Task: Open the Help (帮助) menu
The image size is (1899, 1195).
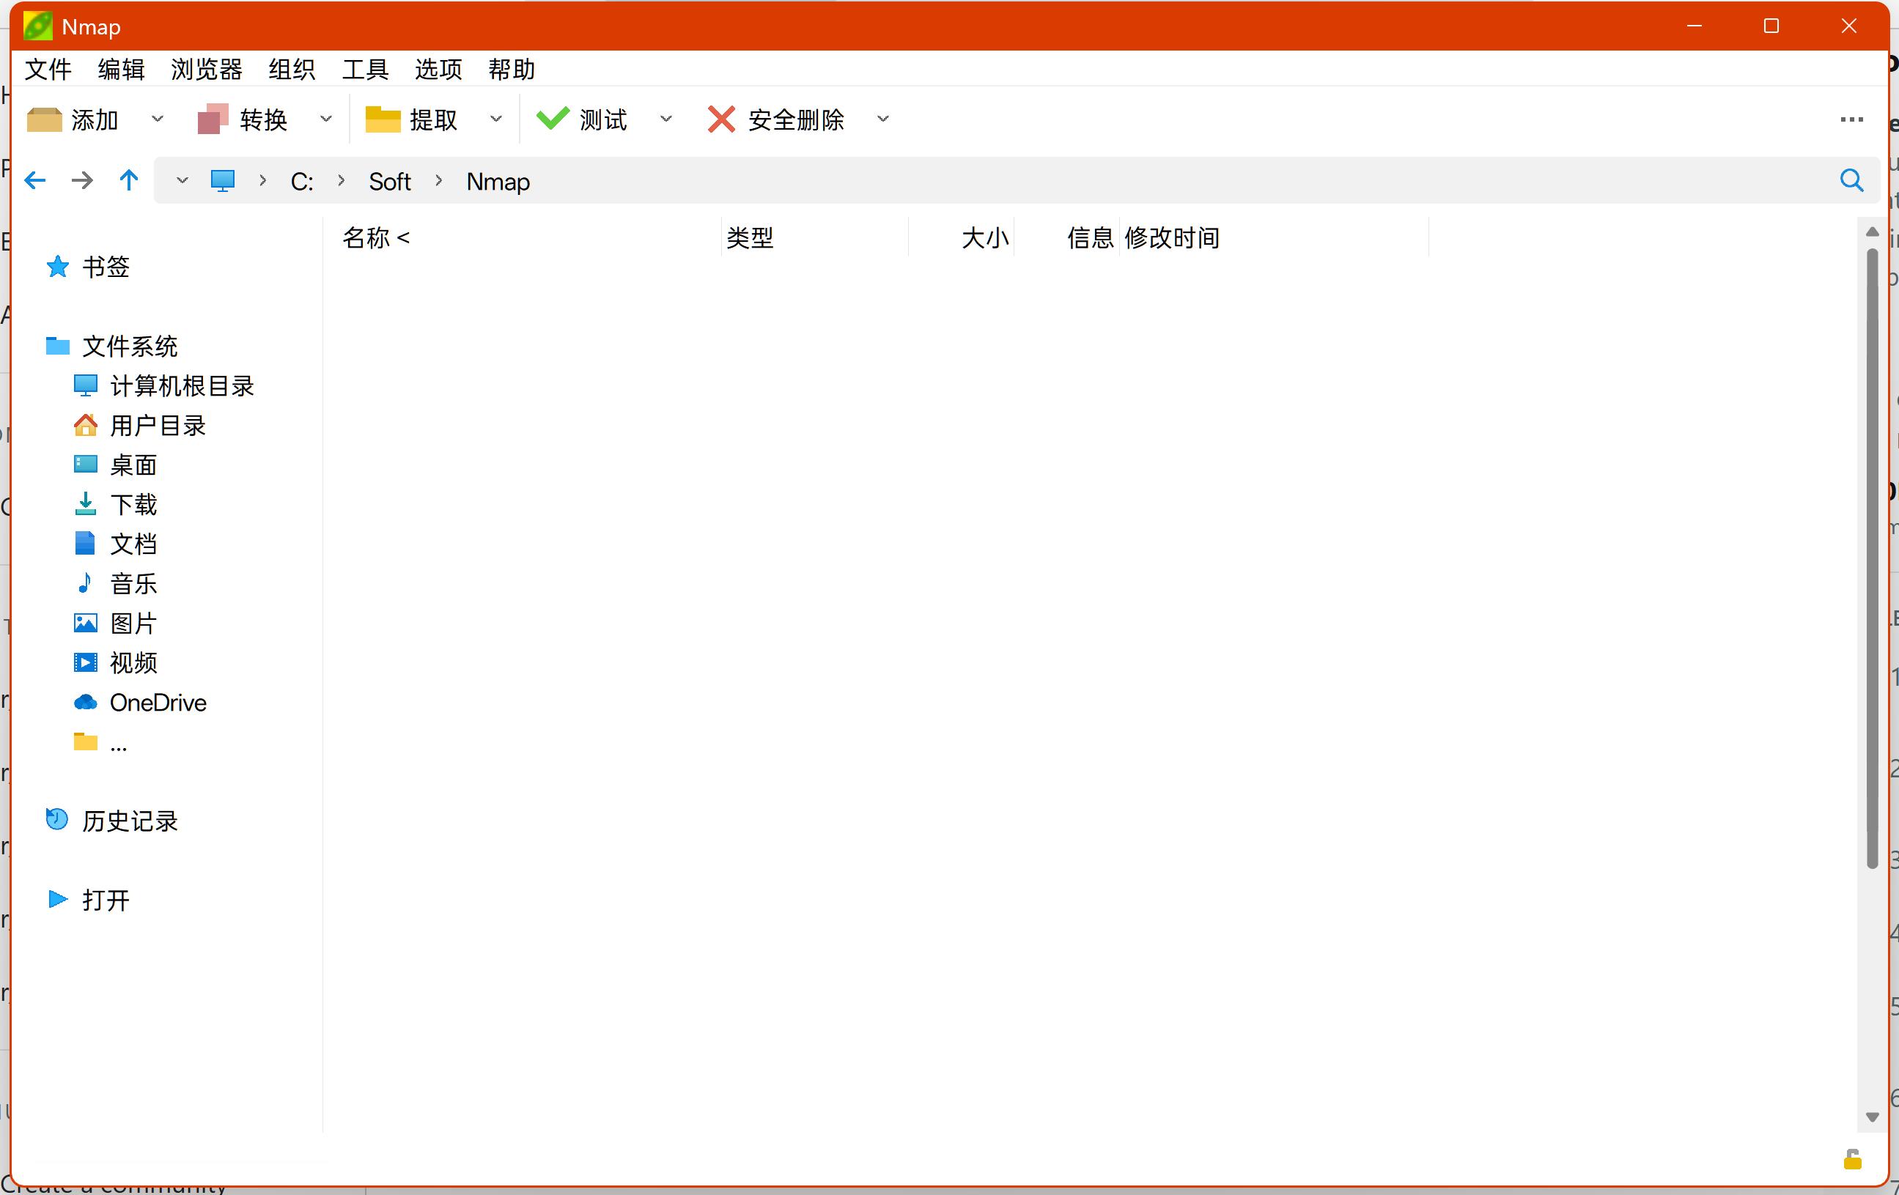Action: tap(512, 70)
